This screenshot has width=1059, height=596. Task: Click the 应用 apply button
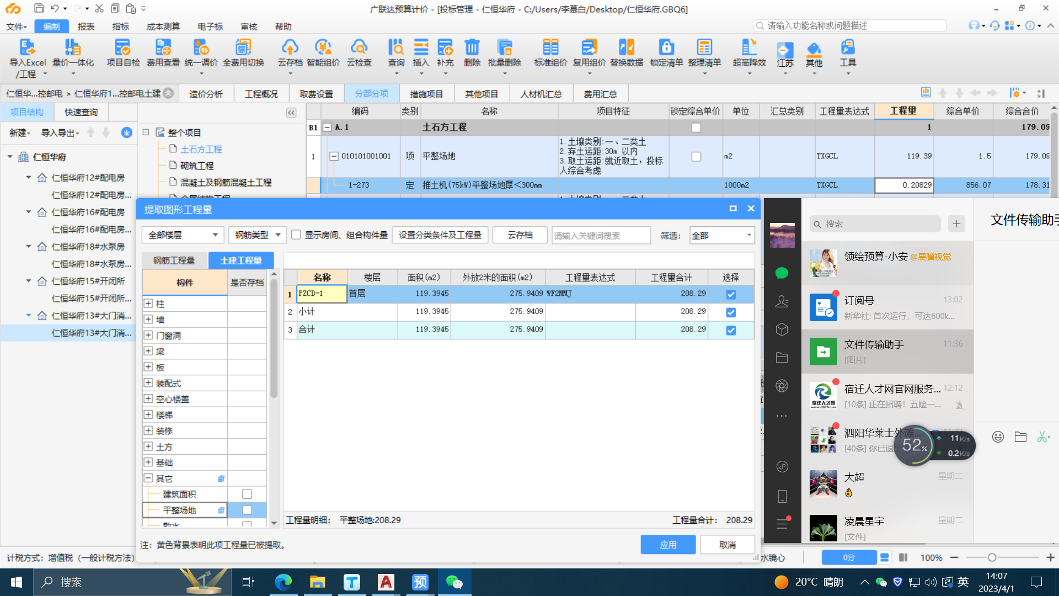click(x=668, y=545)
